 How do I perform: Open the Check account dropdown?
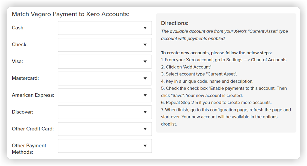pos(105,45)
